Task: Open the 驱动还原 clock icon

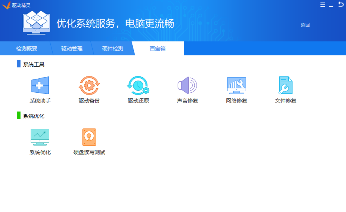Action: coord(138,86)
